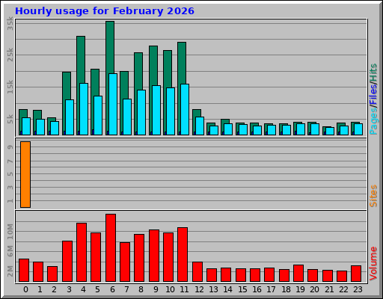Click the red Volume bar at hour 11
Screen dimensions: 383x299
(x=183, y=255)
